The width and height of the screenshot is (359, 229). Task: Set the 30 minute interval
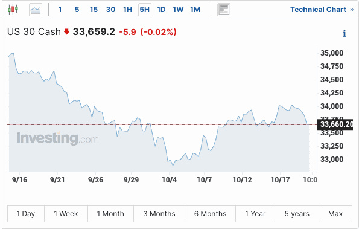[110, 10]
